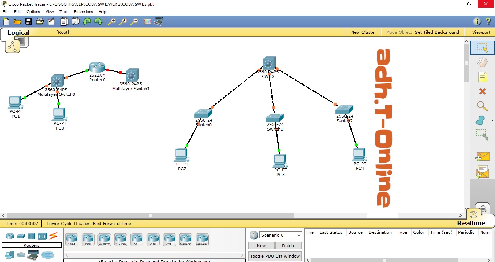Open the Extensions menu
495x262 pixels.
(x=83, y=12)
